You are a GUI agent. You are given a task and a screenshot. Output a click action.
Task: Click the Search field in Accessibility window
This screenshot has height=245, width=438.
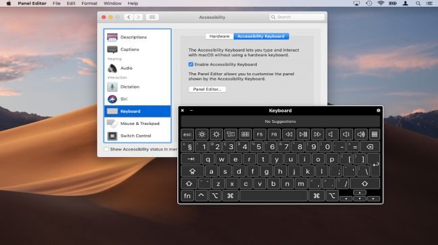pos(297,17)
